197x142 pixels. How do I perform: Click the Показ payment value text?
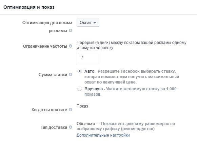point(82,106)
